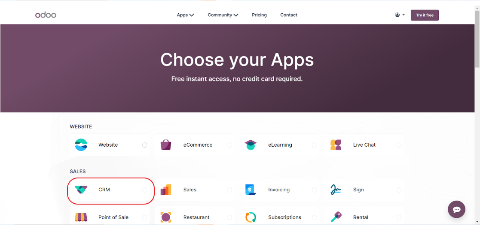
Task: Open the chat bubble widget
Action: click(x=456, y=209)
